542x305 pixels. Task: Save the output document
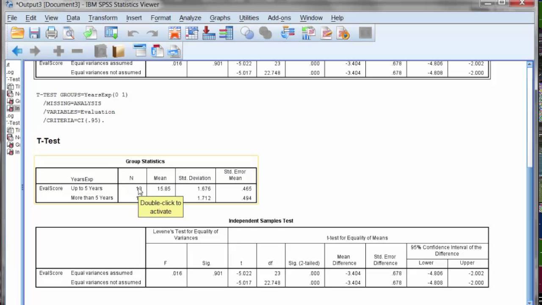[34, 33]
